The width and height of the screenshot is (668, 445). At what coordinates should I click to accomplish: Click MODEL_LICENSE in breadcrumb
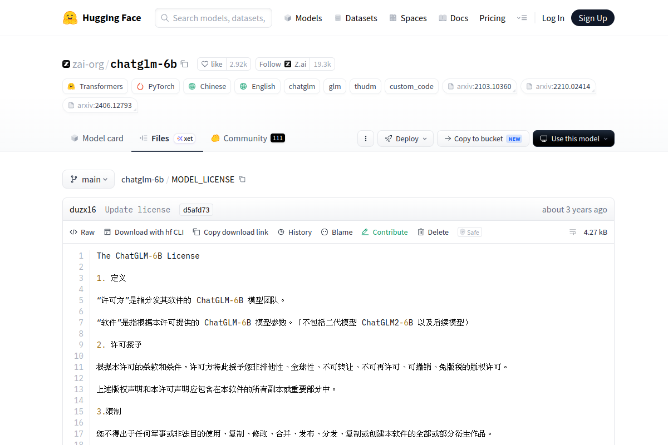[203, 179]
